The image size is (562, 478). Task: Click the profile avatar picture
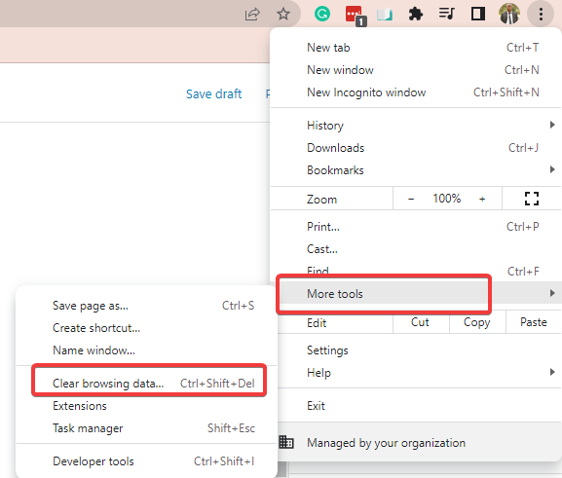[x=509, y=14]
